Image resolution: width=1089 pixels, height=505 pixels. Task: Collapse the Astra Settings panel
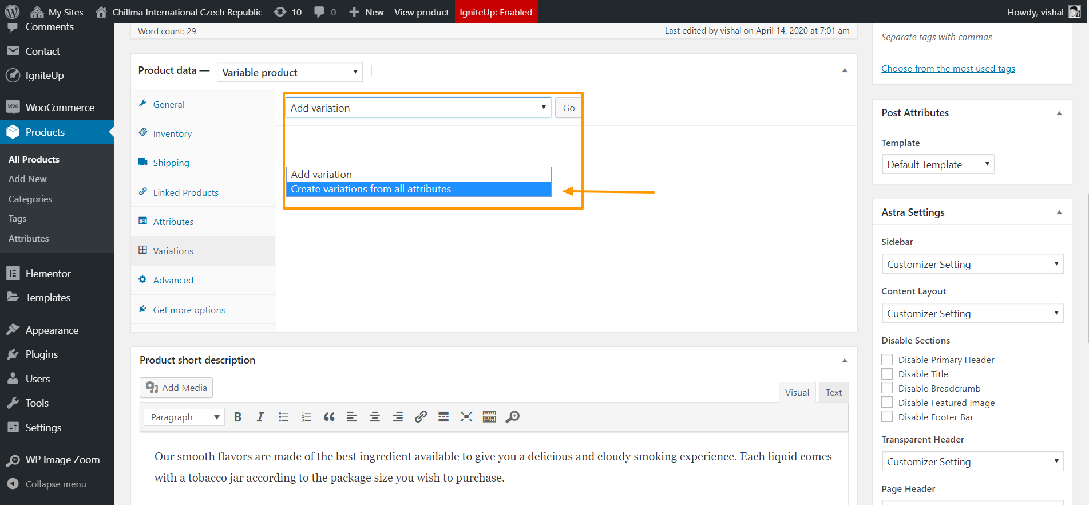1059,212
